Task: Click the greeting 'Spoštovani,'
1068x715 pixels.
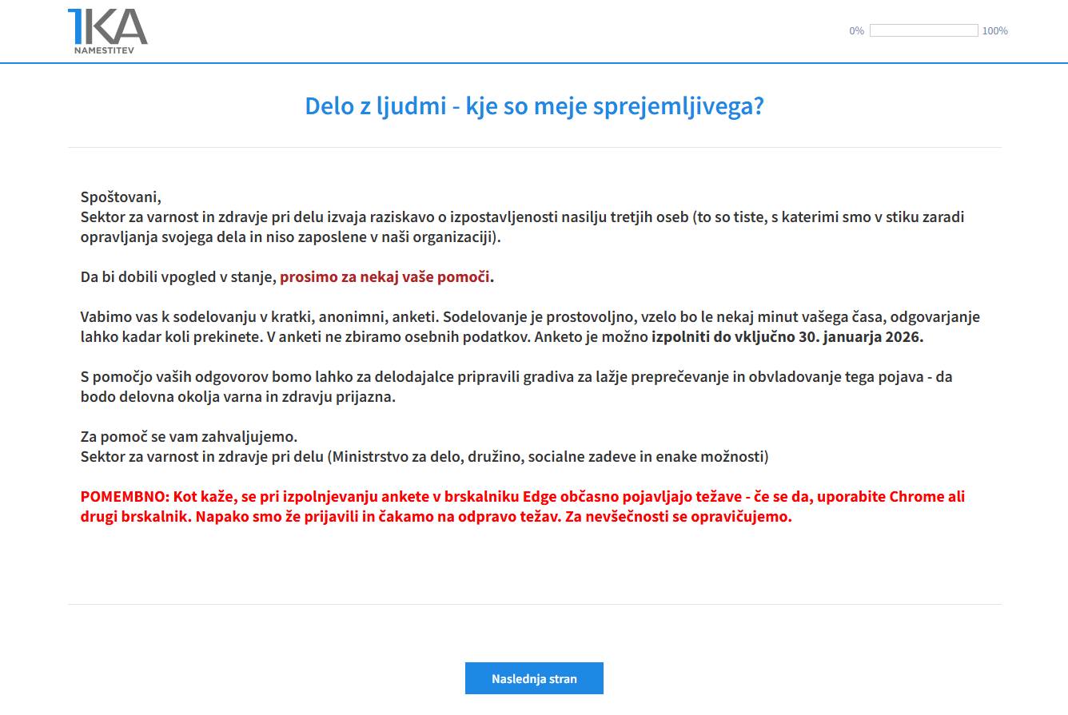Action: (121, 197)
